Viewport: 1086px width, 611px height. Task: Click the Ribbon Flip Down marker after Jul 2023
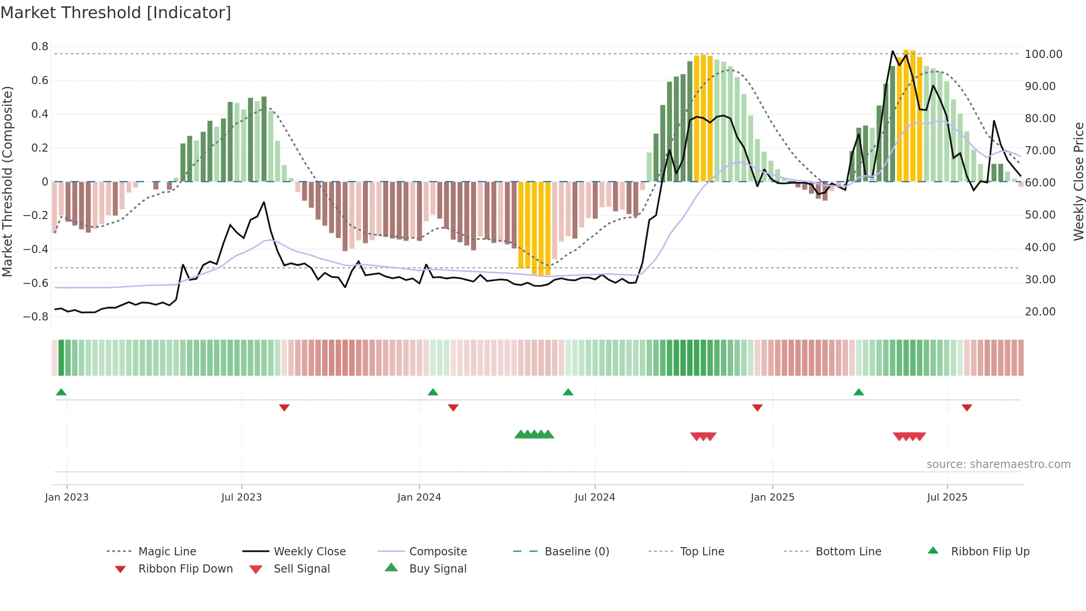pos(284,408)
